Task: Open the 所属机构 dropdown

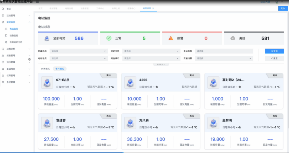Action: [x=78, y=51]
